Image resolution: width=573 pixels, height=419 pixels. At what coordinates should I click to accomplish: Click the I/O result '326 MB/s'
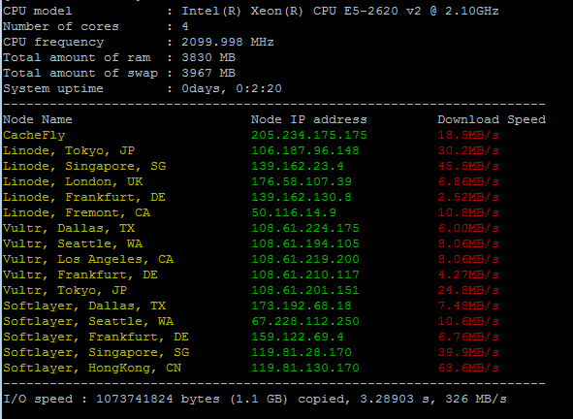[x=476, y=400]
